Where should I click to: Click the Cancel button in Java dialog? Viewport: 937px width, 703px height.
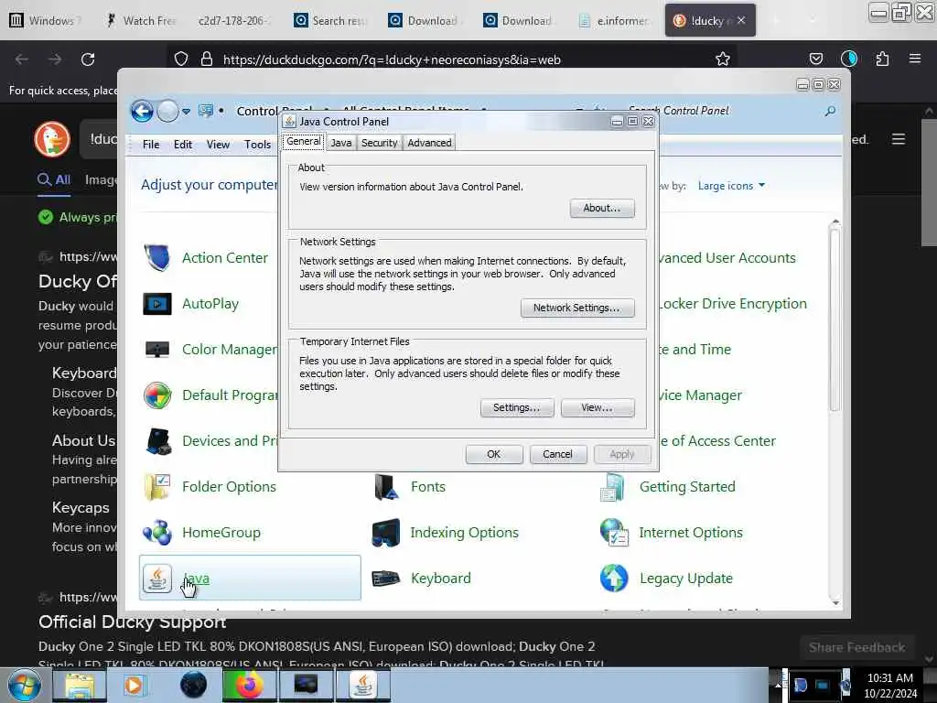coord(557,454)
